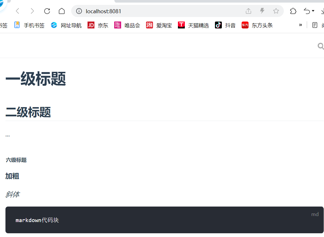Image resolution: width=324 pixels, height=237 pixels.
Task: Click the site search magnifier icon
Action: click(321, 46)
